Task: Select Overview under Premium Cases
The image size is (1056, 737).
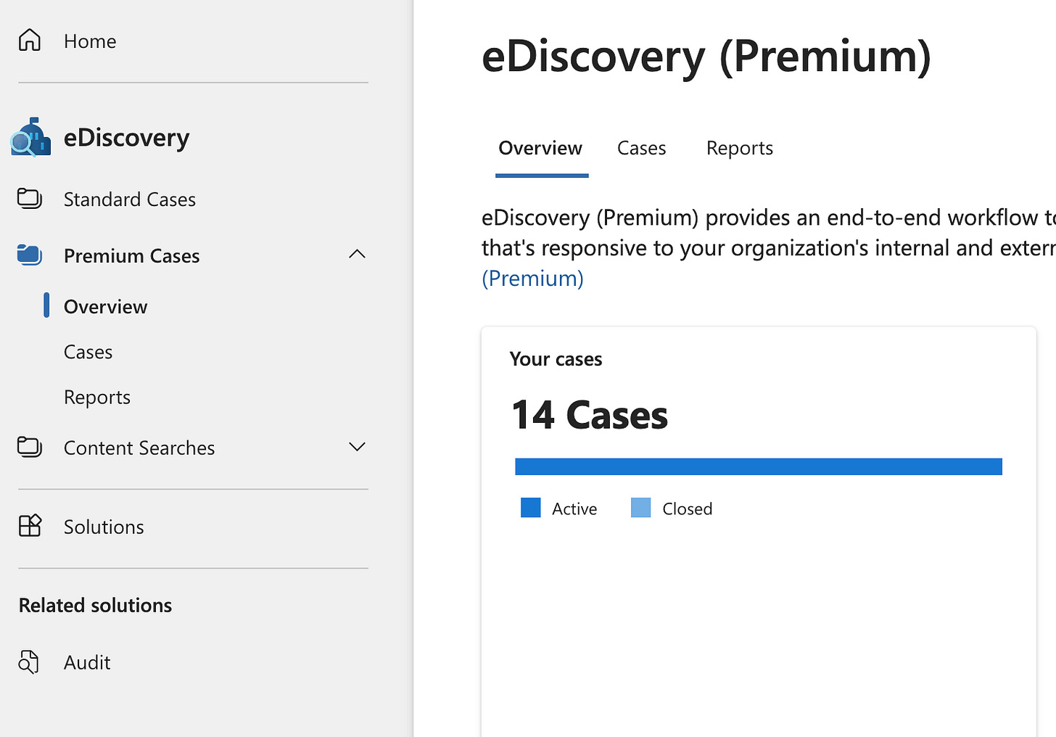Action: [105, 307]
